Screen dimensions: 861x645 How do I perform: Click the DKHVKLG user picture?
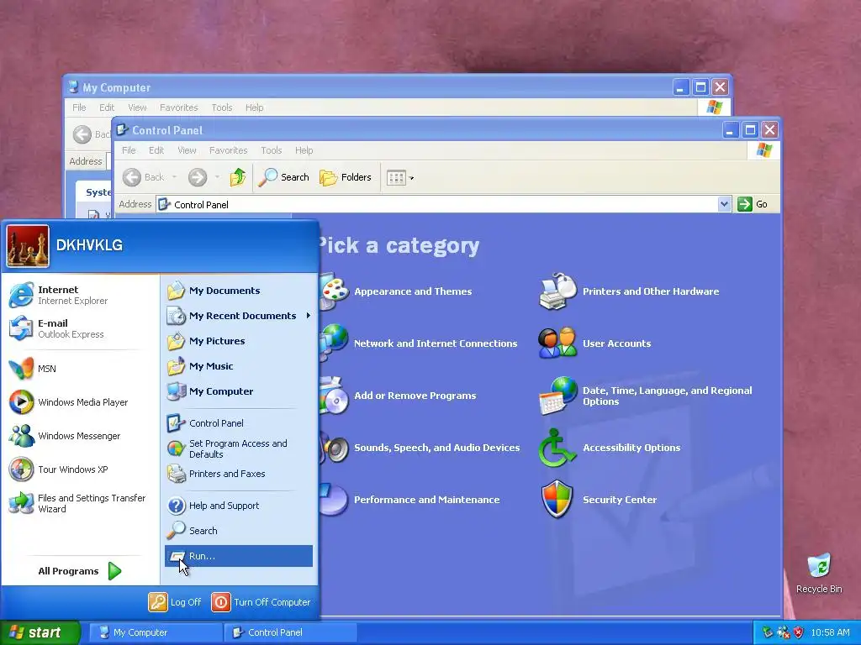(28, 246)
